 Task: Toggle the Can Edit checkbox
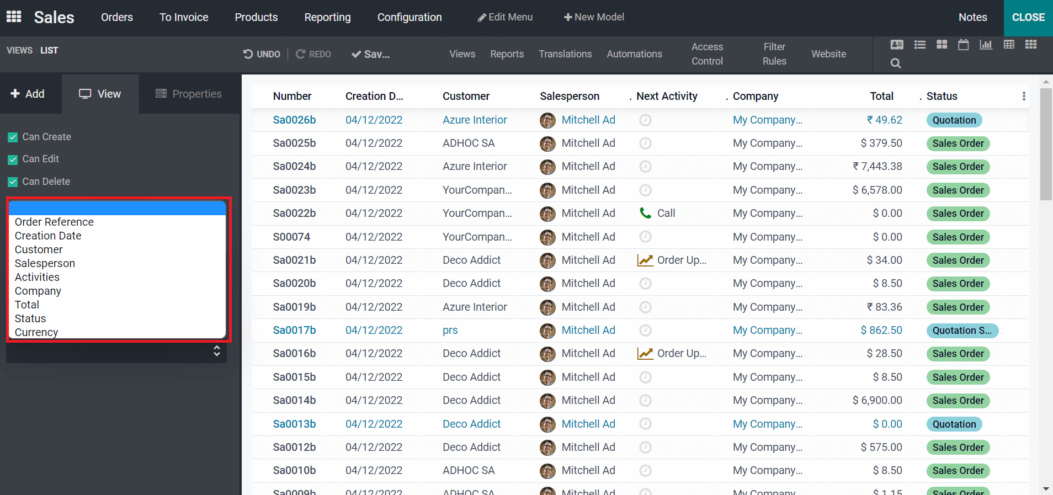pyautogui.click(x=13, y=159)
